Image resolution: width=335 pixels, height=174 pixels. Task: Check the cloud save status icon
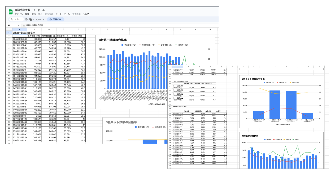pyautogui.click(x=43, y=10)
